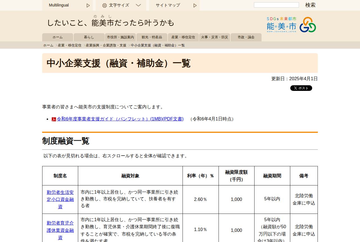The width and height of the screenshot is (360, 242).
Task: Click the X ポスト share button
Action: 301,88
